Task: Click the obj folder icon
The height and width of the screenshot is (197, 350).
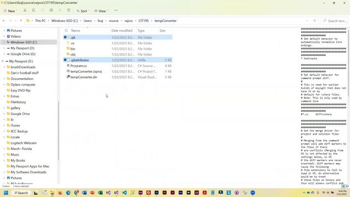Action: click(68, 54)
